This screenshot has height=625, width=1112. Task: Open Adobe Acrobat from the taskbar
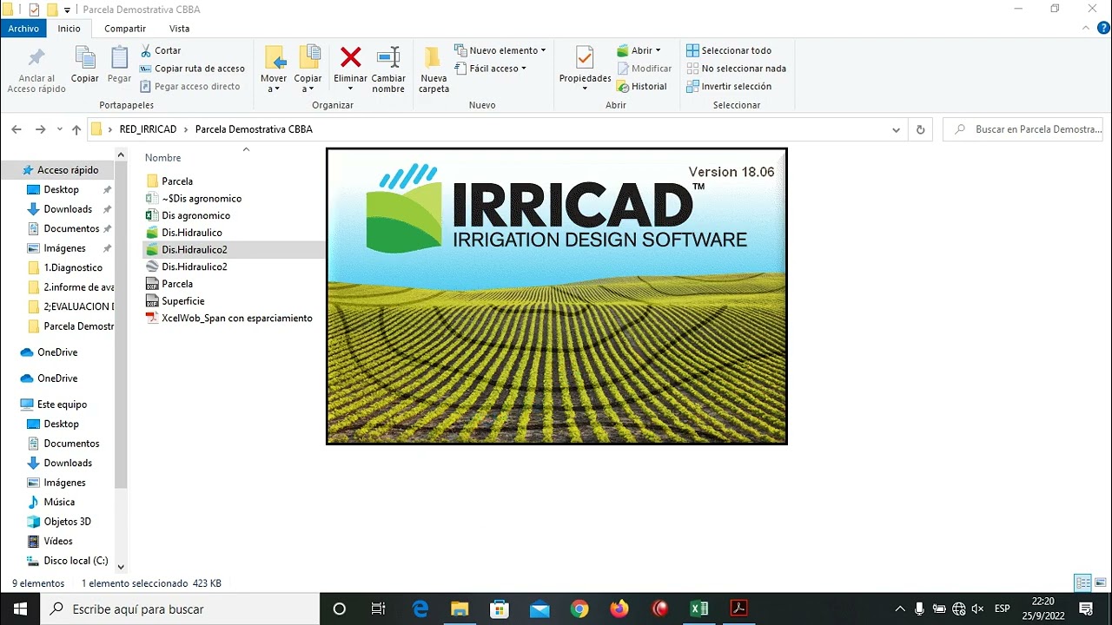pyautogui.click(x=739, y=609)
